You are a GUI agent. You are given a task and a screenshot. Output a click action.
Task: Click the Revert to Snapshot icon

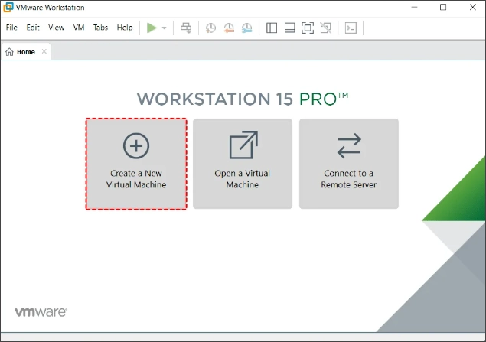229,28
